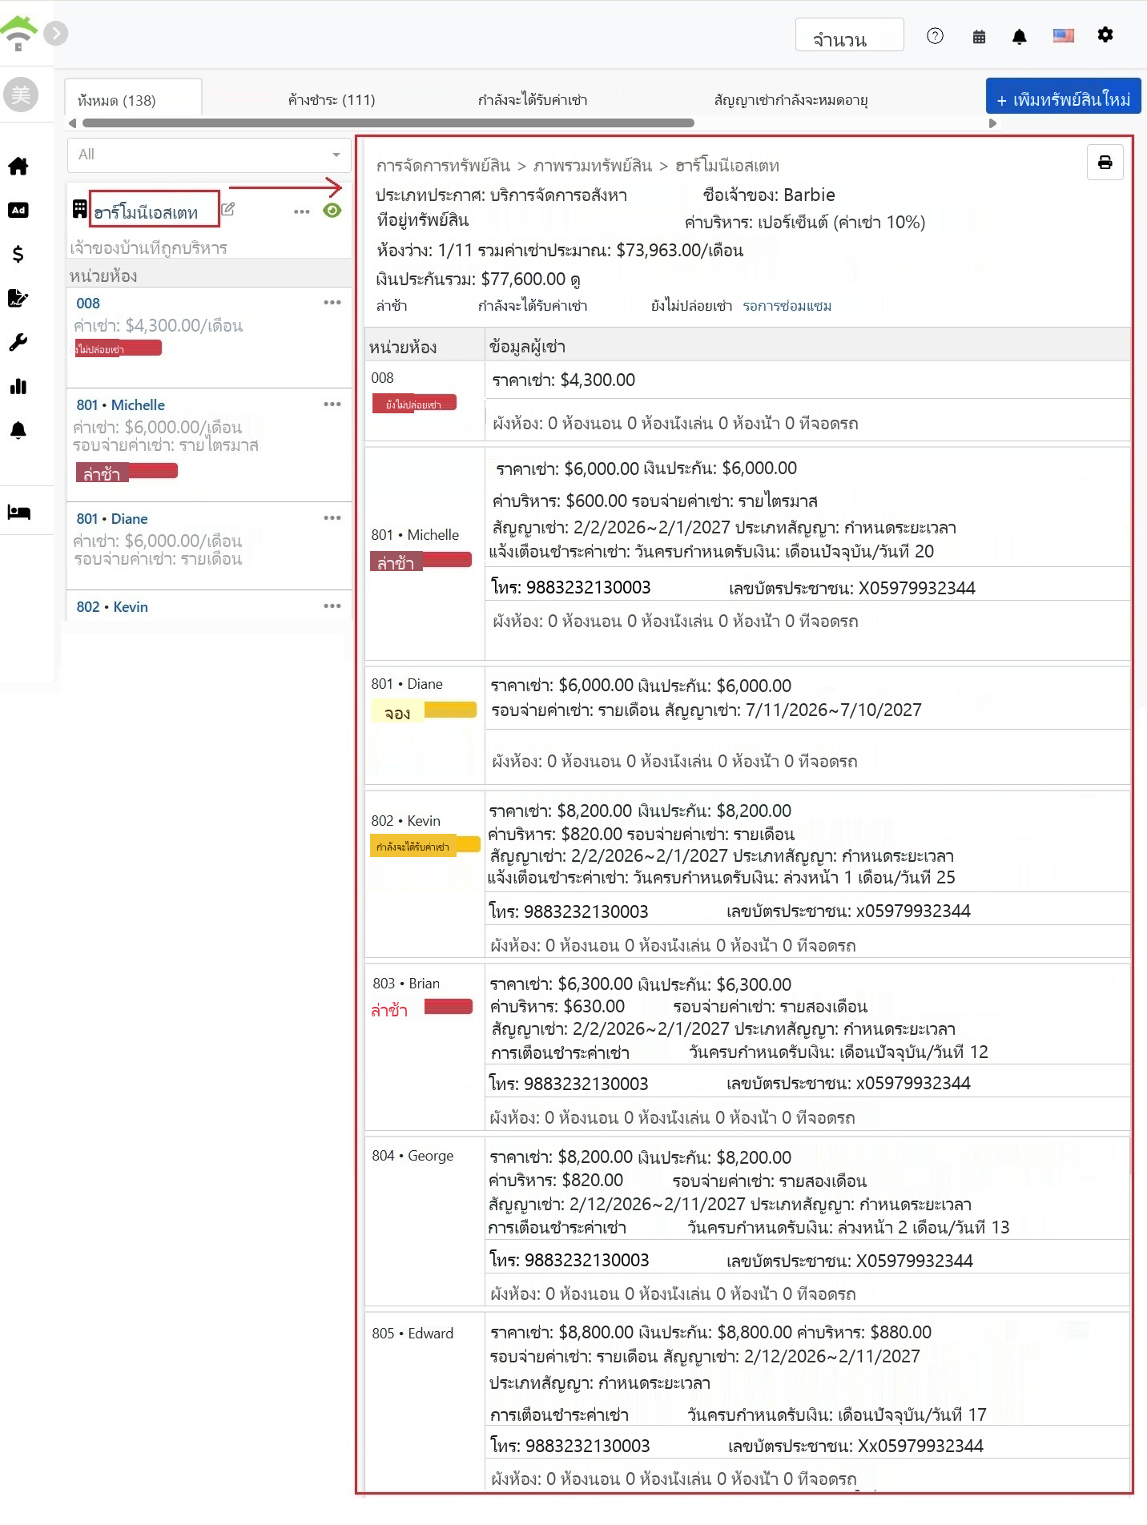Select the สัญญาเช่ากำลังจะหมดอายุ tab
The image size is (1147, 1525).
(791, 99)
